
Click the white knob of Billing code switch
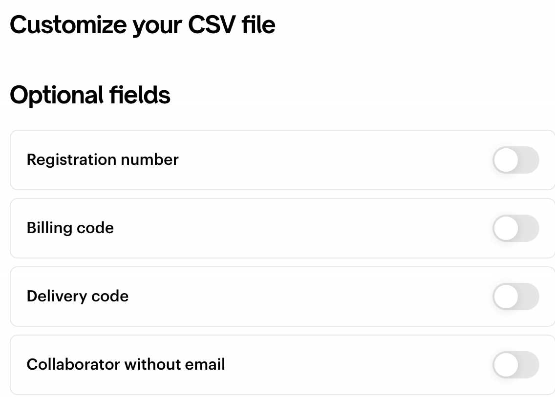[x=506, y=228]
